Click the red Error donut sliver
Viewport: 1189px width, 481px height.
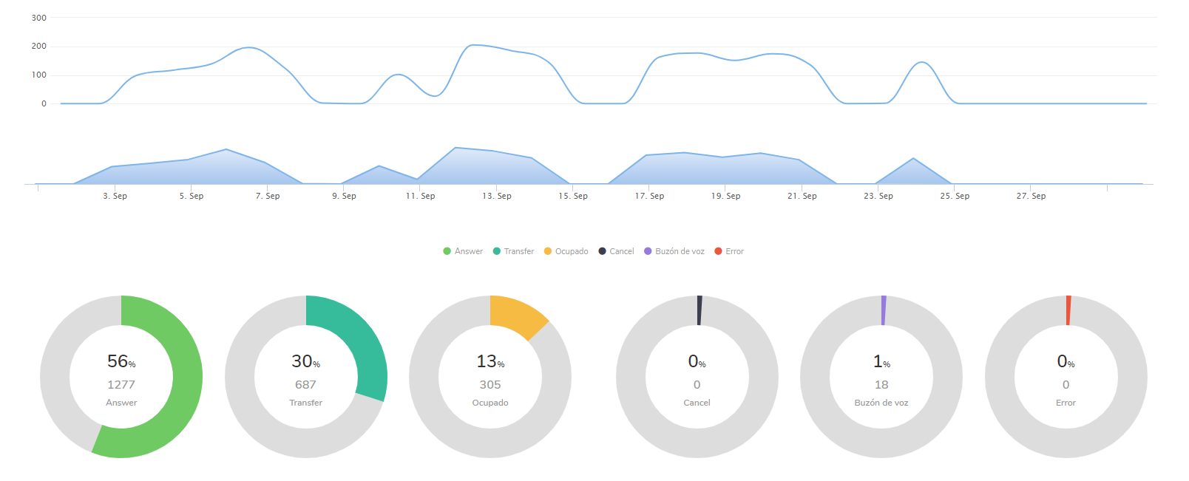tap(1068, 310)
